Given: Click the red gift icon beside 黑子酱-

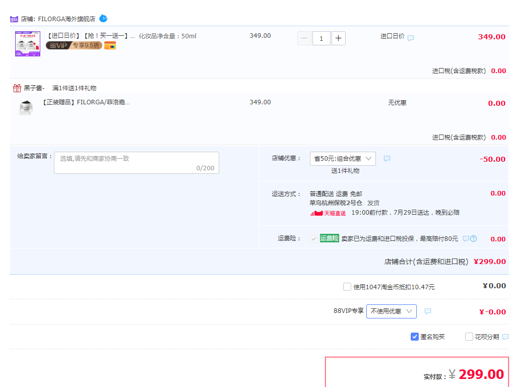Looking at the screenshot, I should click(17, 88).
